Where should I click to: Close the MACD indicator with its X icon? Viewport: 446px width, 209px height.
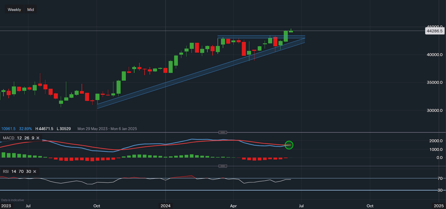point(38,138)
